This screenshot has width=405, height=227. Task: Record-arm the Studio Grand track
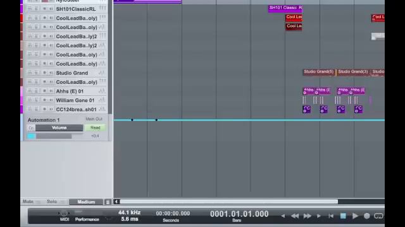(x=44, y=73)
